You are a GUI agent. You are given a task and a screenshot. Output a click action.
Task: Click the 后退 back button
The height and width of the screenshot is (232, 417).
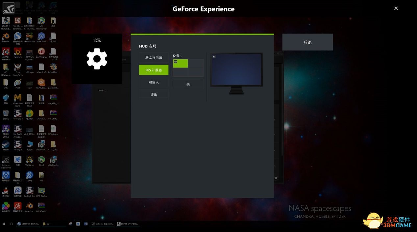307,42
